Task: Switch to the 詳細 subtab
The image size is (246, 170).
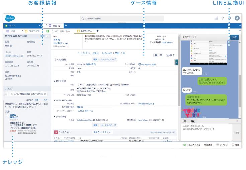Action: point(11,31)
